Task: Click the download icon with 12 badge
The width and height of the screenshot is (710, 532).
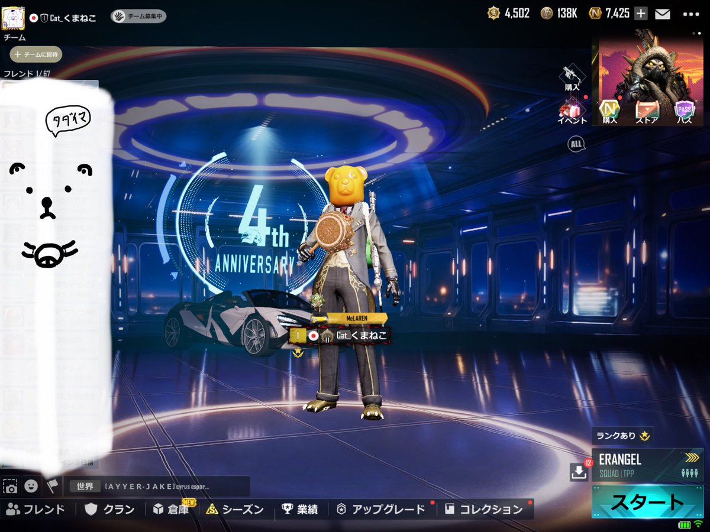Action: point(579,471)
